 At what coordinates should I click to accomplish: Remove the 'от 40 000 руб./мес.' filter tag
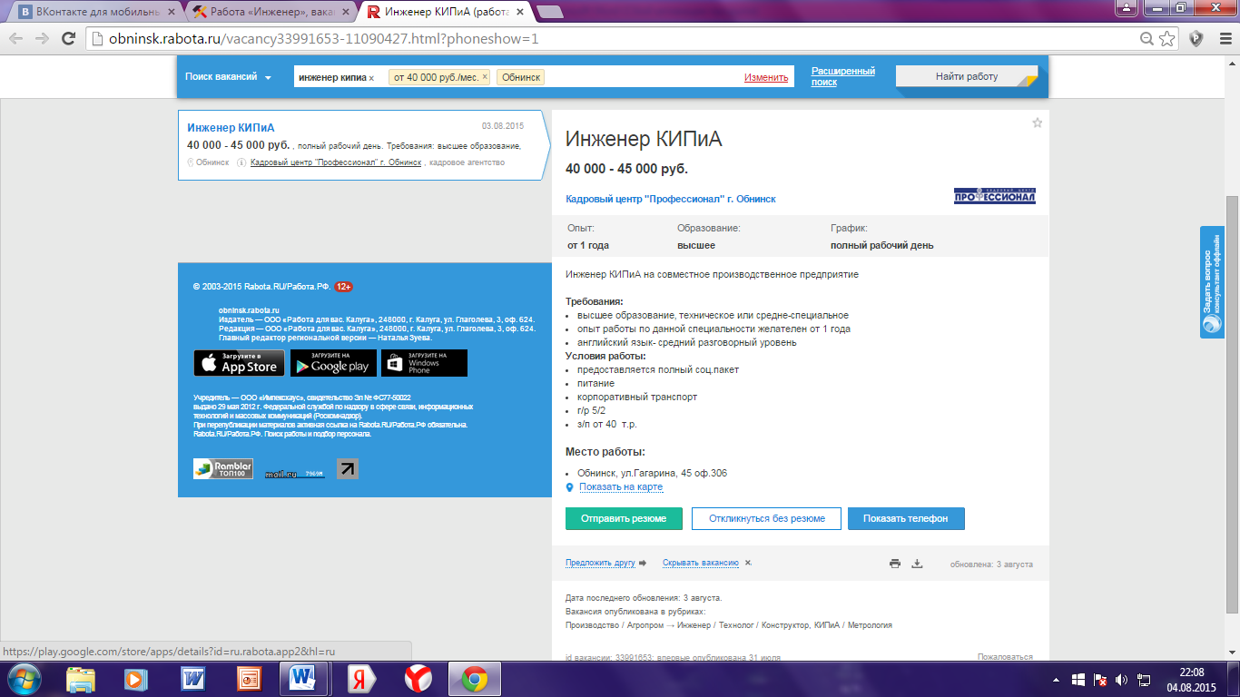pyautogui.click(x=485, y=77)
